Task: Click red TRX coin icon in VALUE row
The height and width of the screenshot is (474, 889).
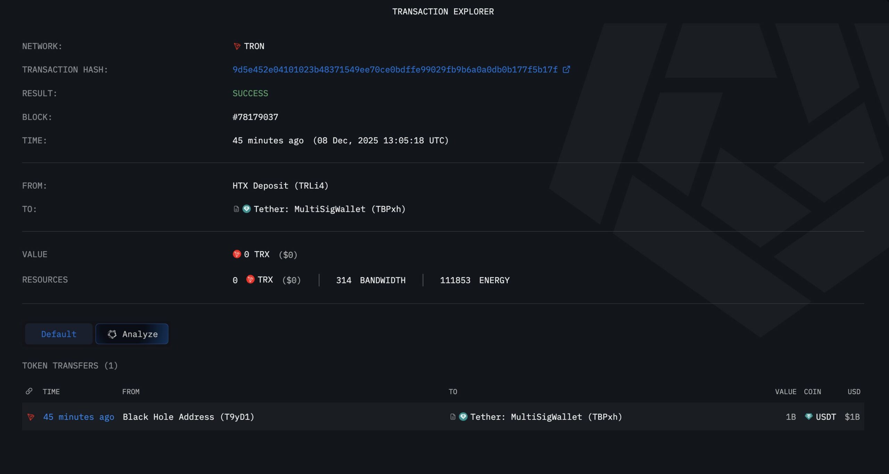Action: coord(237,254)
